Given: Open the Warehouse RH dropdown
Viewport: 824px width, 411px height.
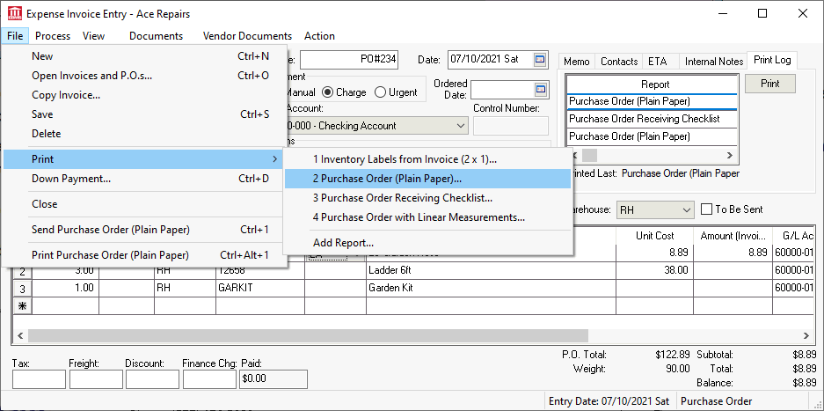Looking at the screenshot, I should 687,210.
